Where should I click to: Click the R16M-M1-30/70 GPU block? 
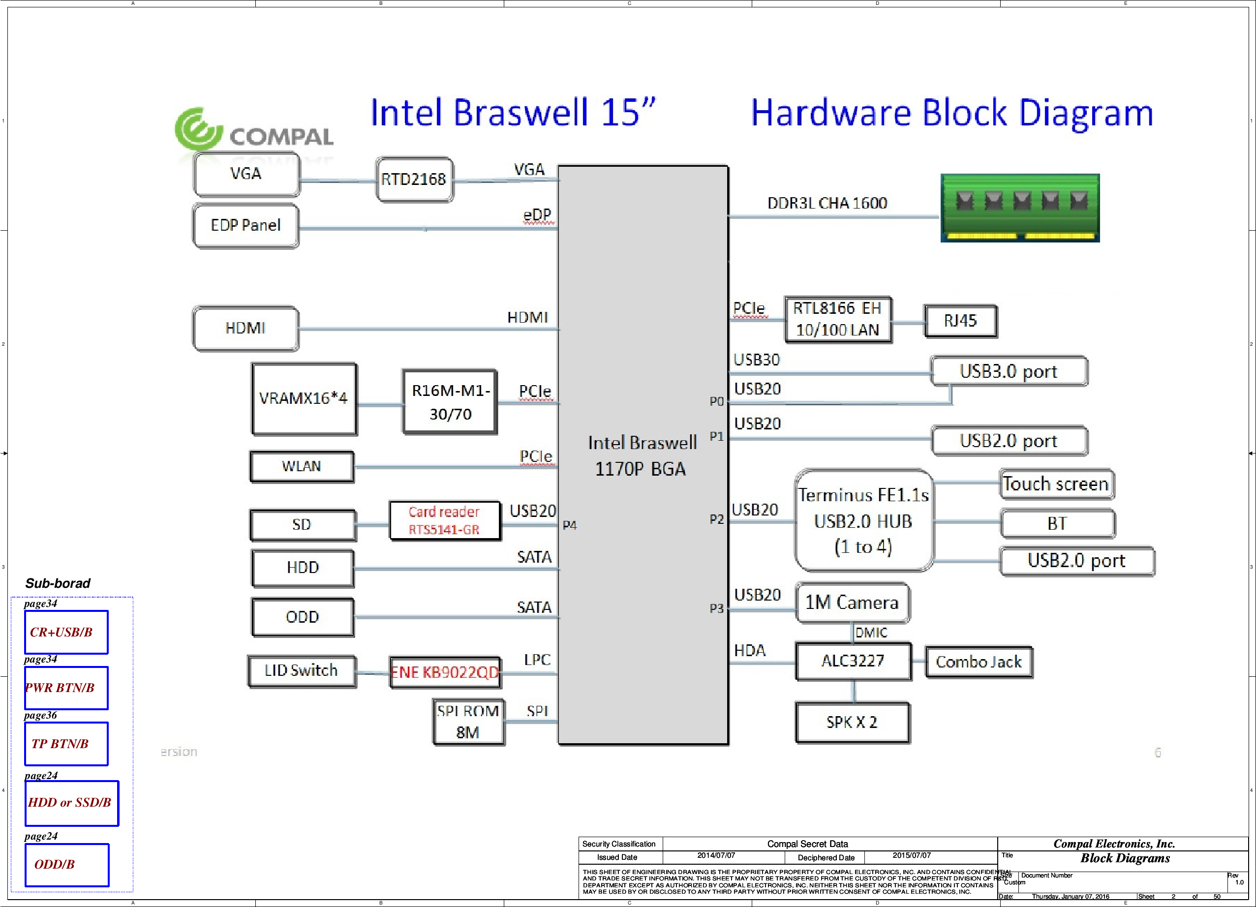coord(450,402)
